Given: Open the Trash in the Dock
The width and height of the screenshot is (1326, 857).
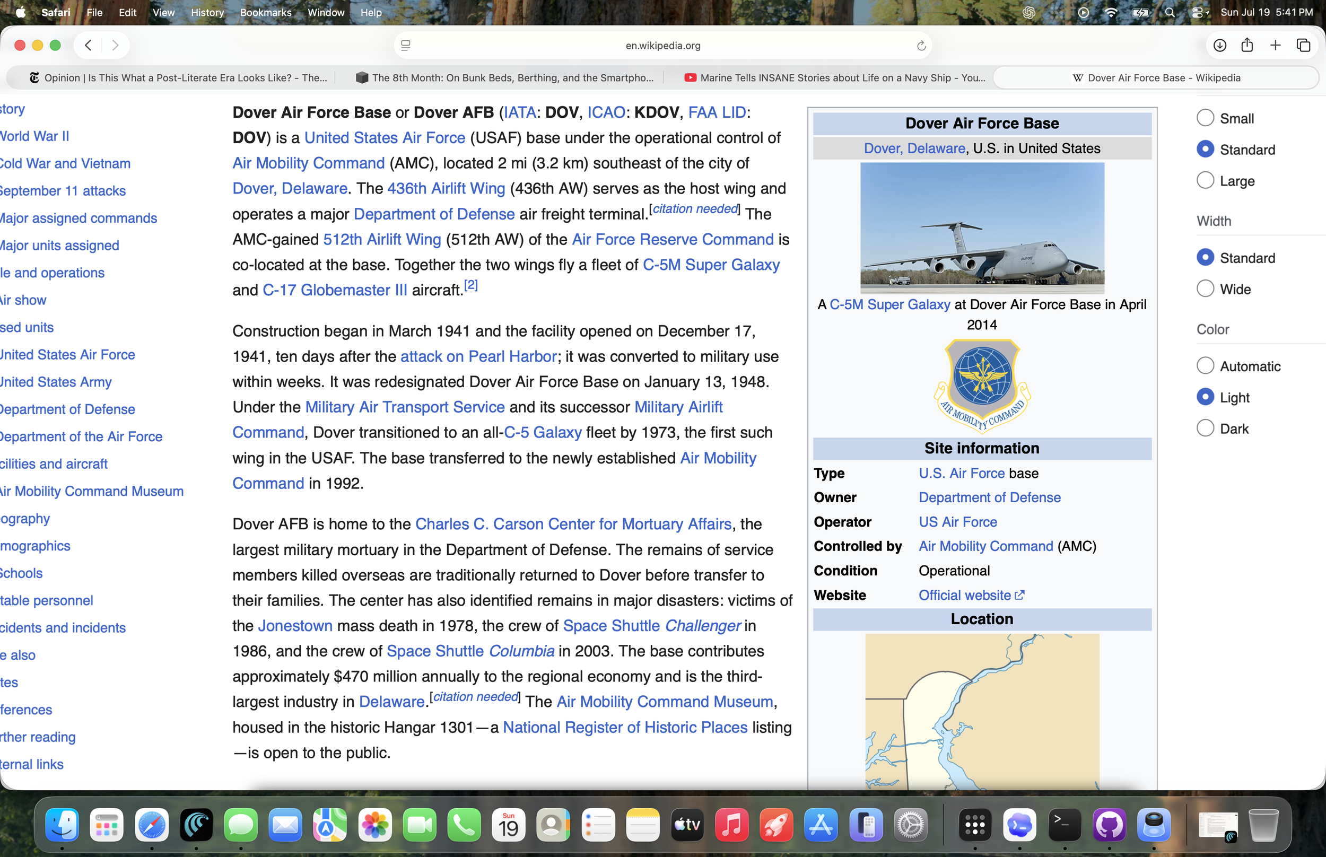Looking at the screenshot, I should point(1263,824).
